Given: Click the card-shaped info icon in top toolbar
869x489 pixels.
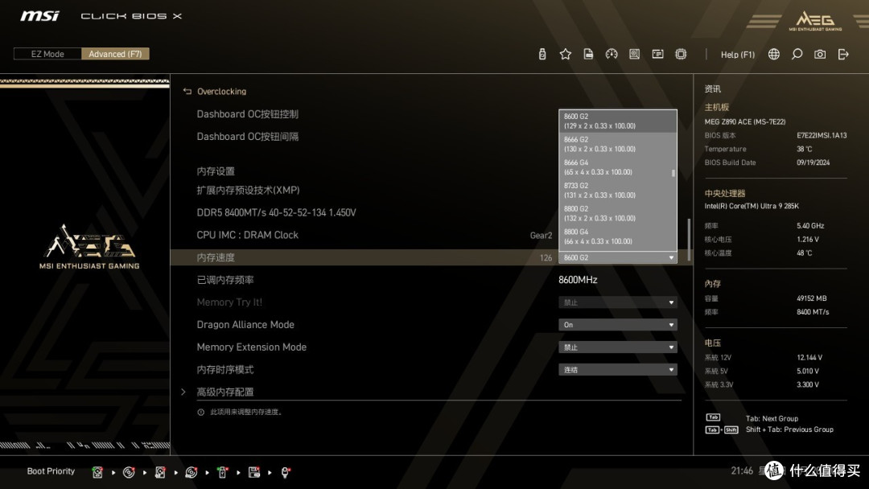Looking at the screenshot, I should 658,54.
